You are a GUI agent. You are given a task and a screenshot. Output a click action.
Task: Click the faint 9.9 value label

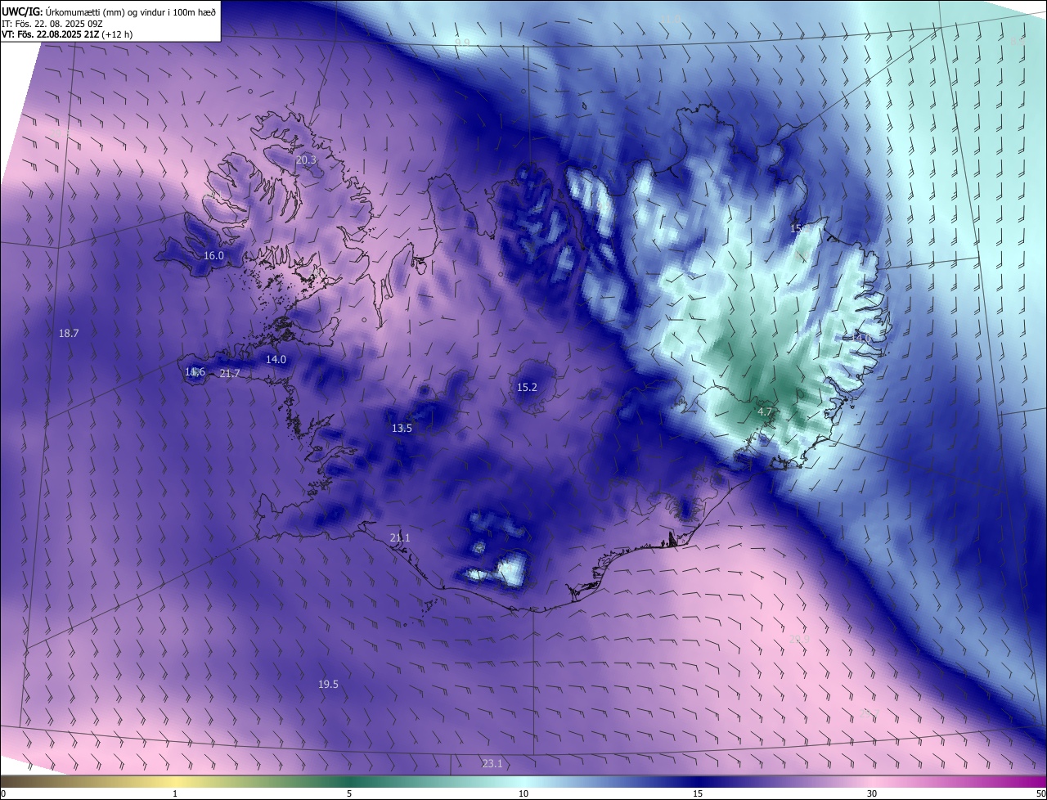[x=463, y=43]
